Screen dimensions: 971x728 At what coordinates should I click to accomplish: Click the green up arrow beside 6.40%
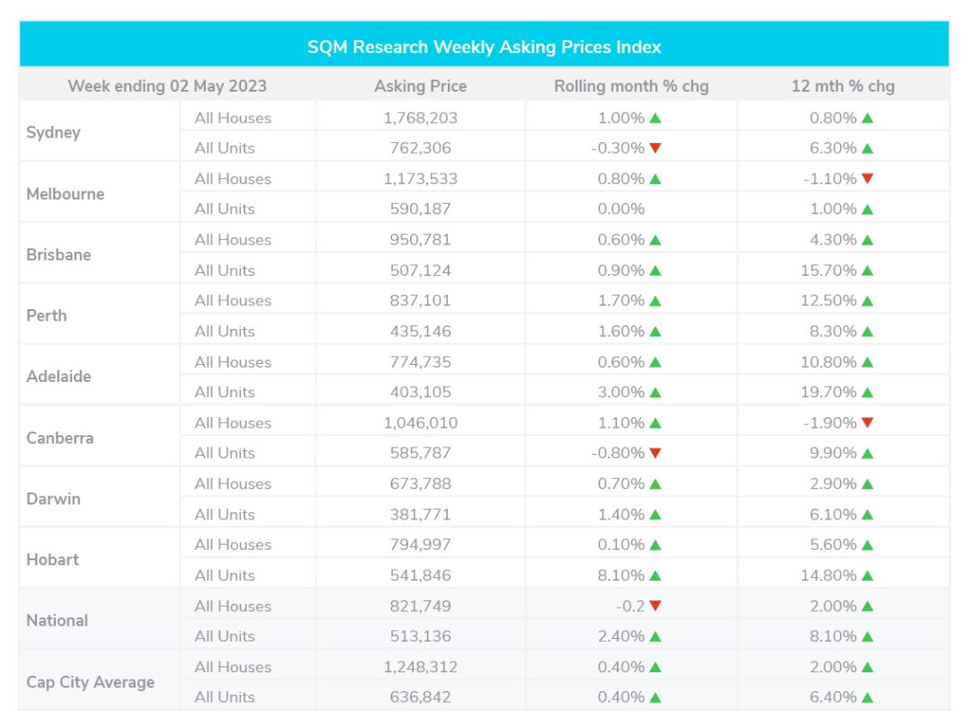867,697
